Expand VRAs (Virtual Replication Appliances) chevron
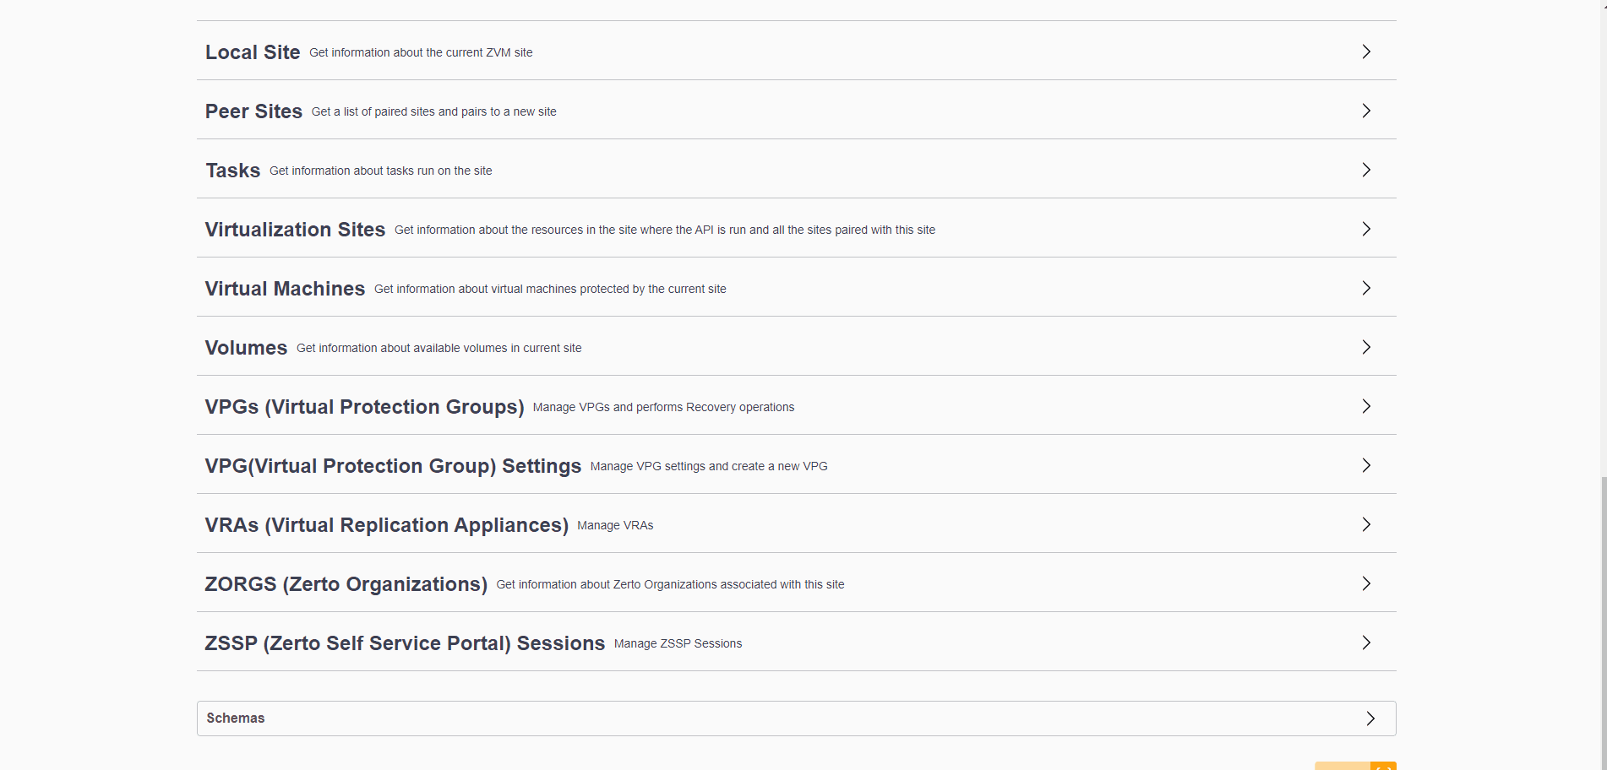The height and width of the screenshot is (770, 1607). 1366,524
